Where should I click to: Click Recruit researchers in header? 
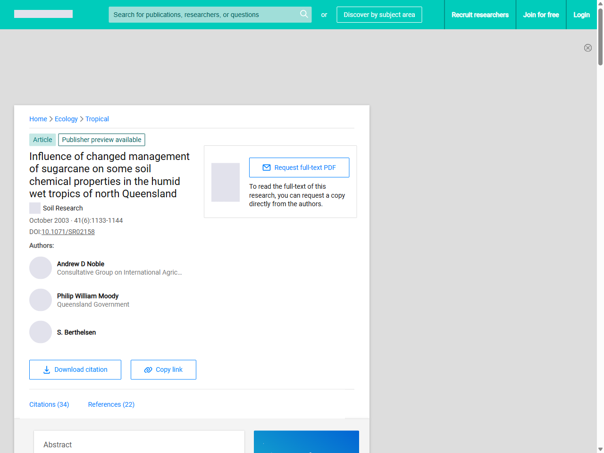point(480,15)
